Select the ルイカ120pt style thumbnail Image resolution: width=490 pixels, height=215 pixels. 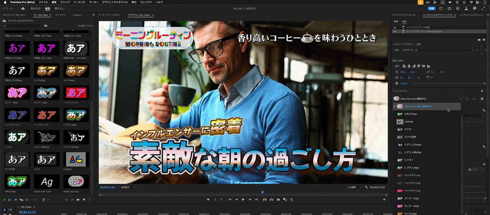pos(46,70)
